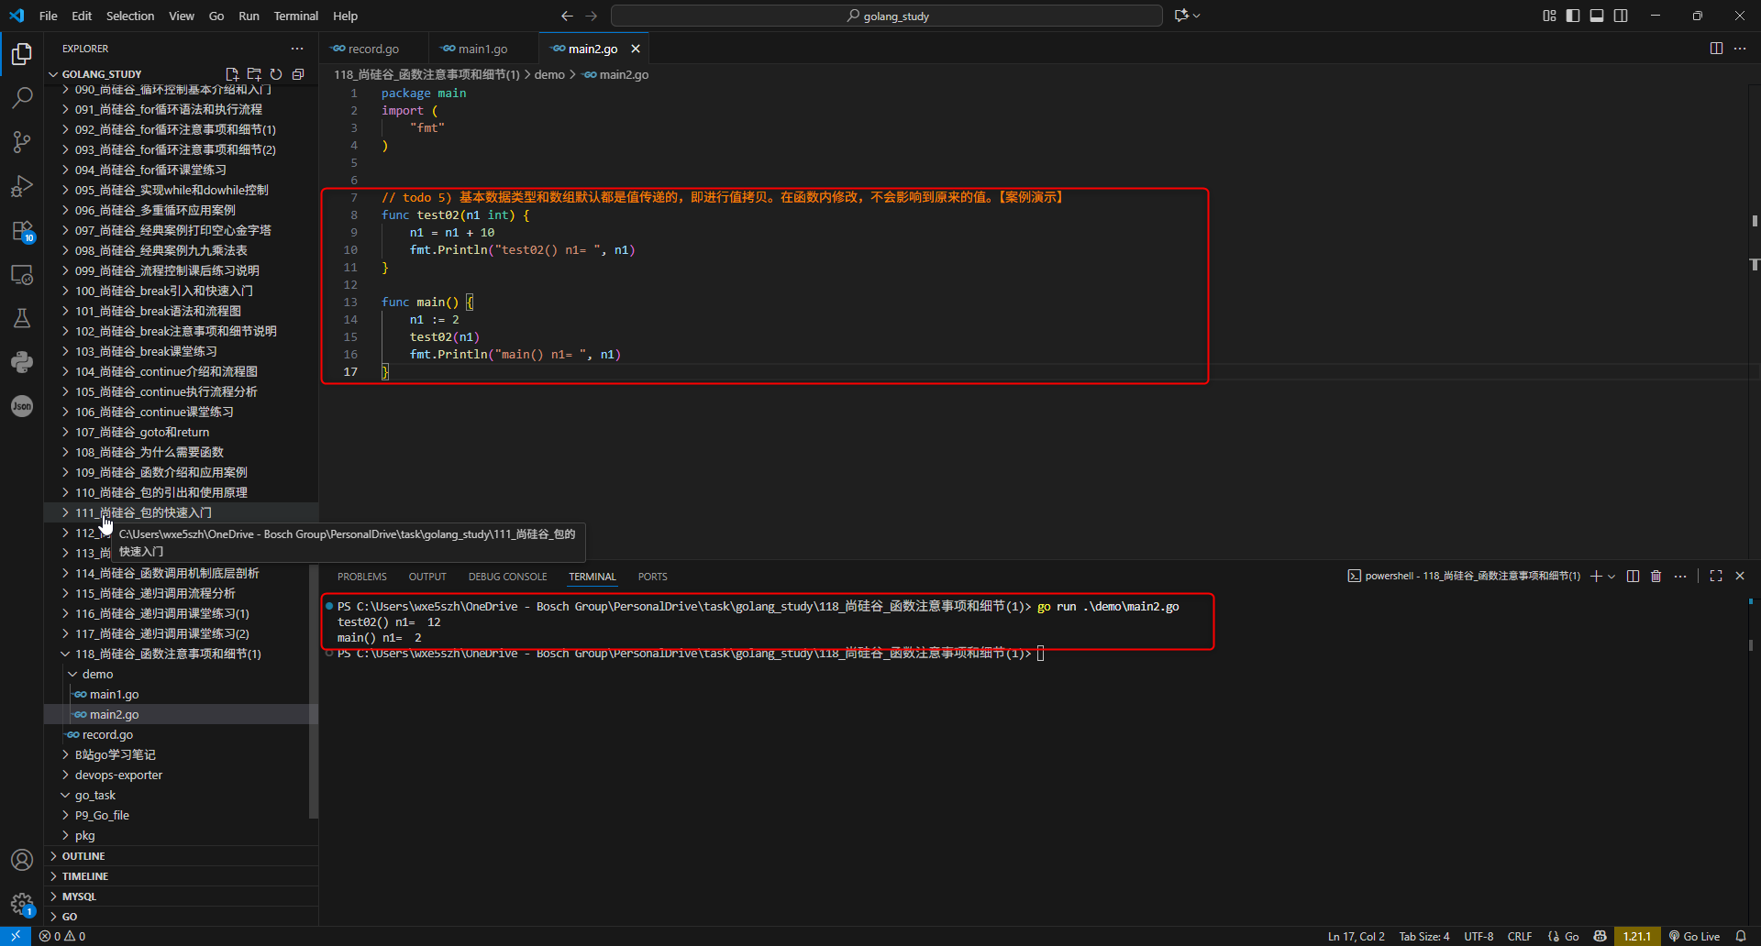This screenshot has height=946, width=1761.
Task: Click the golang_study command center search box
Action: pos(887,16)
